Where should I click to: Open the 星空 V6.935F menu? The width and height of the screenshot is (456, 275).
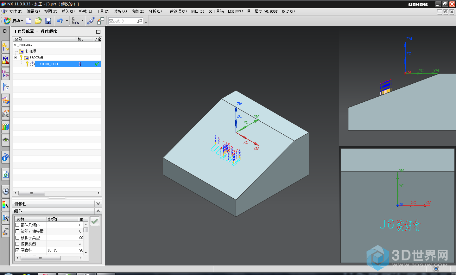tap(266, 11)
